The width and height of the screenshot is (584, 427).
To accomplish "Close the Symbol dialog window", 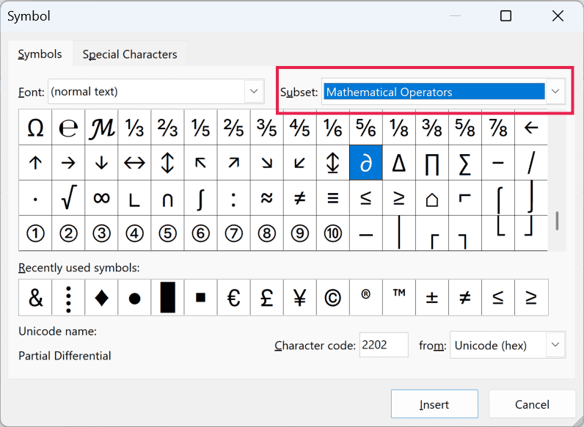I will 558,15.
